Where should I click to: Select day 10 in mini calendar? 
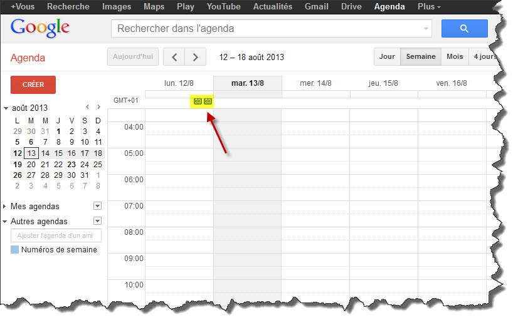point(85,142)
